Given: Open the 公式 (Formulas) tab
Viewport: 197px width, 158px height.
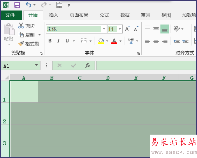Looking at the screenshot, I should 104,15.
